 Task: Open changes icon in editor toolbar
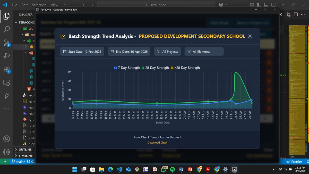pyautogui.click(x=288, y=14)
